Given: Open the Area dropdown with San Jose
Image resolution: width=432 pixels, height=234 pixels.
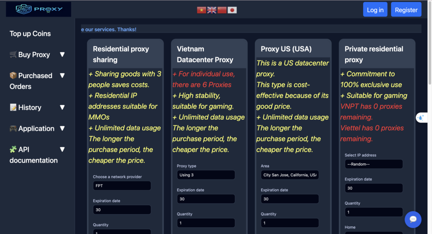Looking at the screenshot, I should [x=290, y=175].
